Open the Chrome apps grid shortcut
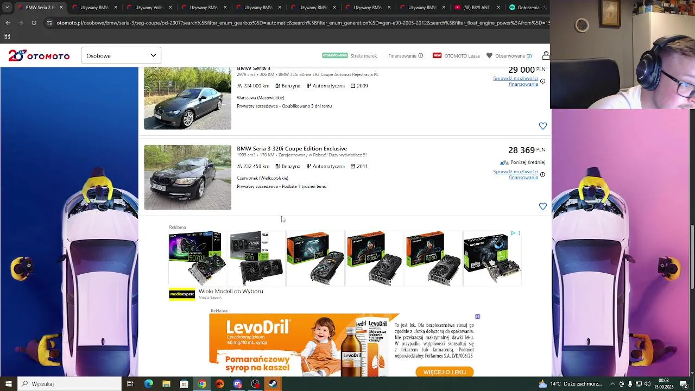The width and height of the screenshot is (695, 391). tap(7, 36)
